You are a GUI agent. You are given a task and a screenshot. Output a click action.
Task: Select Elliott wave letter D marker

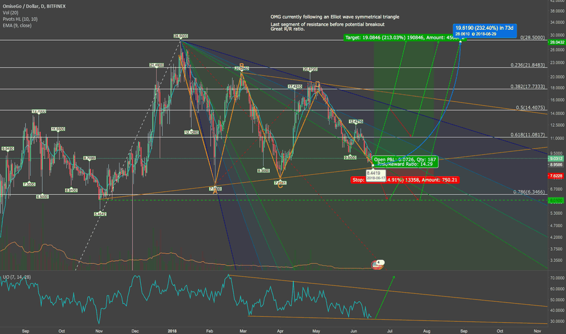click(317, 84)
